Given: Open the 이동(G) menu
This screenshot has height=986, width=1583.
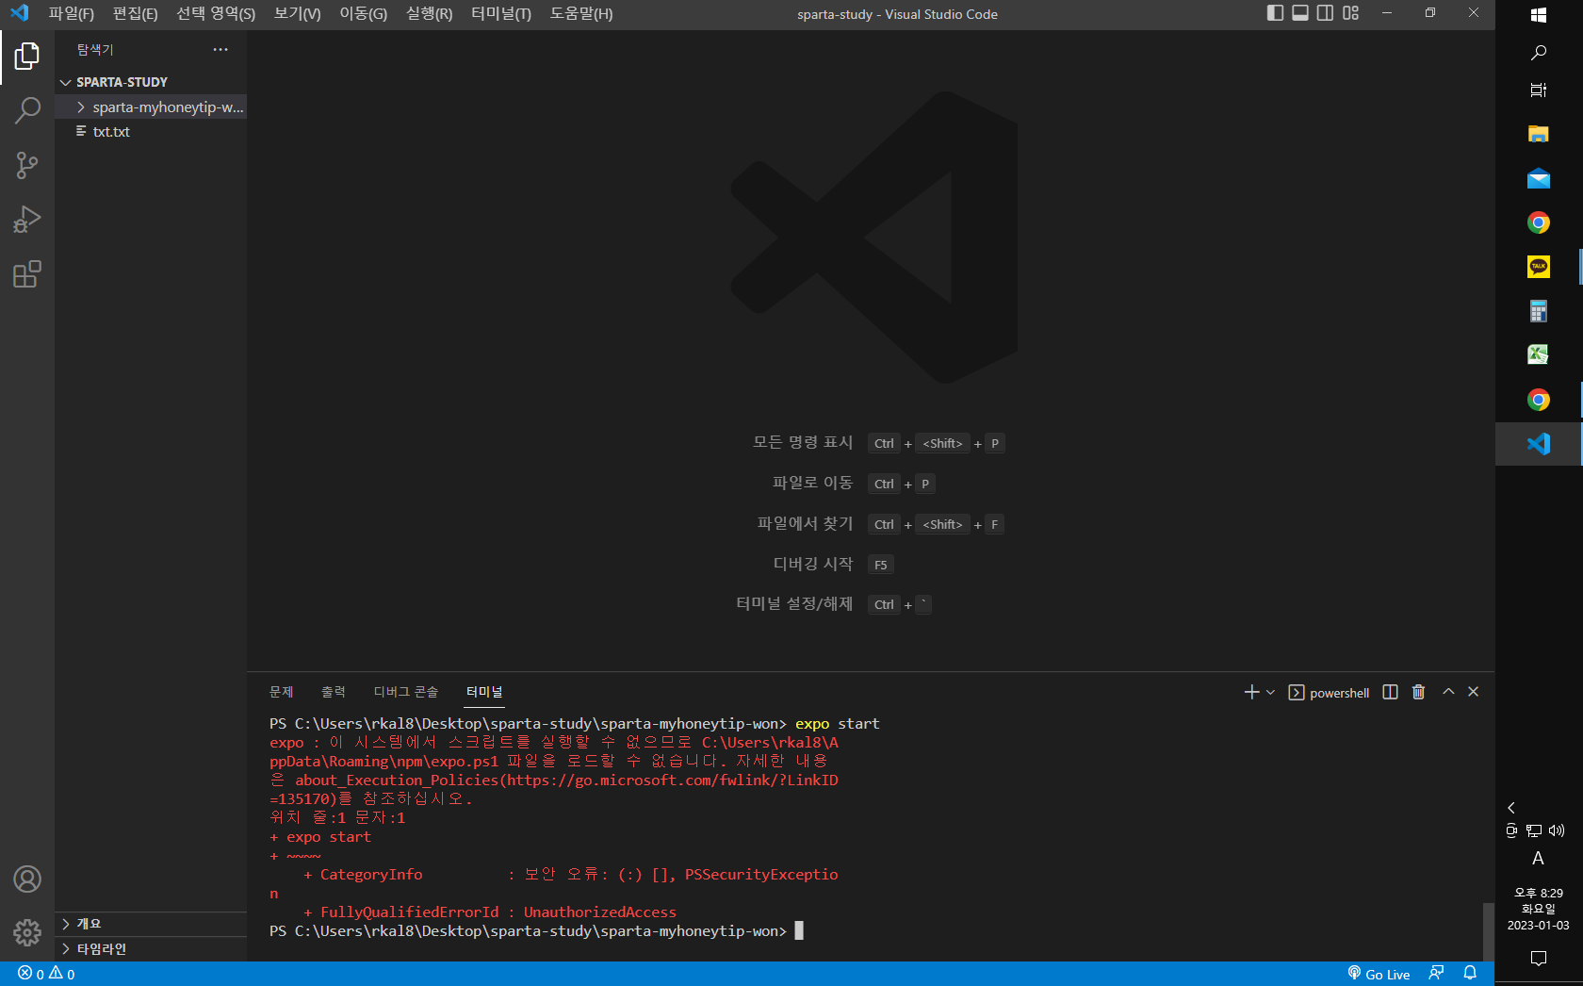Looking at the screenshot, I should click(x=364, y=14).
